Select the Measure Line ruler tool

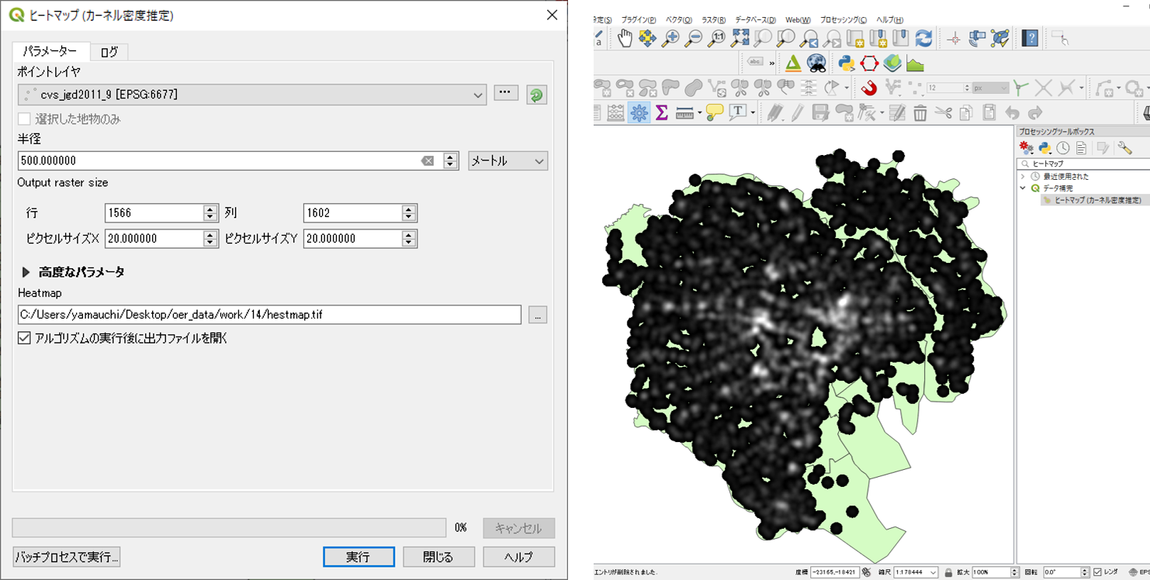684,112
